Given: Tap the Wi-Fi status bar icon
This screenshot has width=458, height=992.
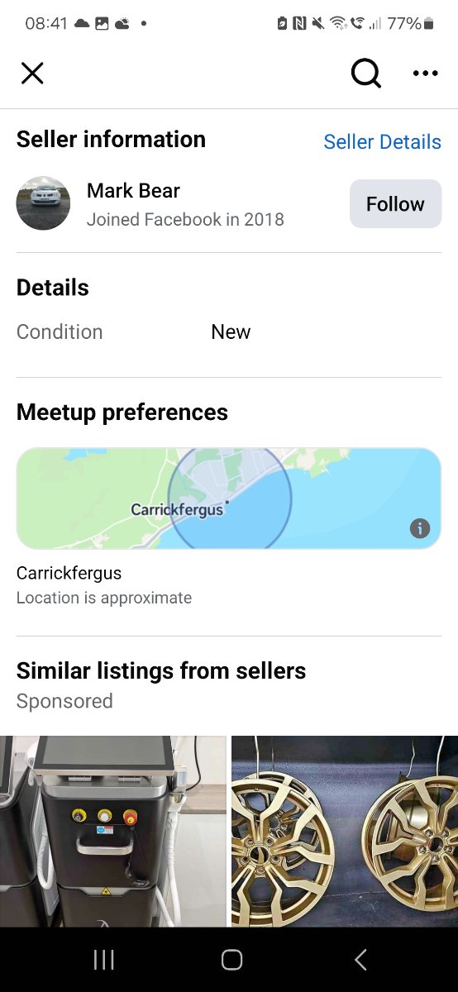Looking at the screenshot, I should [x=337, y=24].
